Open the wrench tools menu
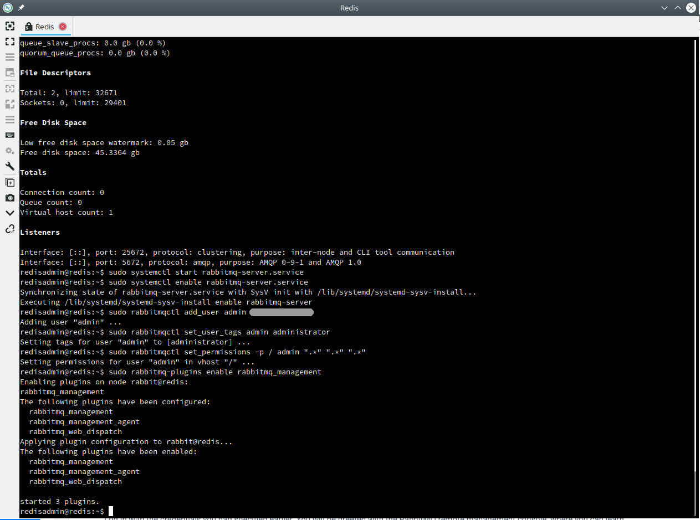This screenshot has width=700, height=520. coord(9,166)
